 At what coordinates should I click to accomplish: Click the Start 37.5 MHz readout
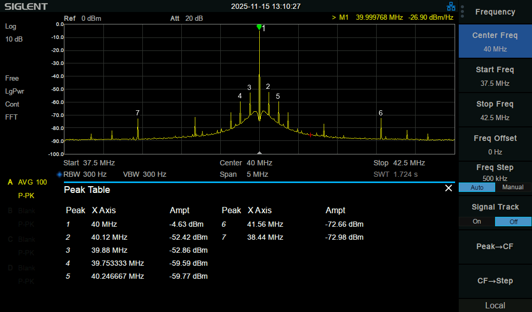tap(89, 163)
